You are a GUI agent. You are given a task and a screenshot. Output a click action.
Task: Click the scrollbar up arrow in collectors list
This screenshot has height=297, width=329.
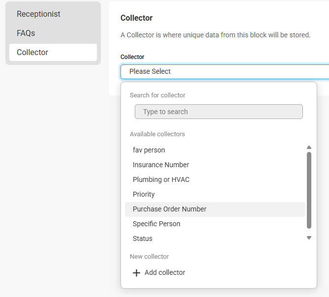coord(309,147)
